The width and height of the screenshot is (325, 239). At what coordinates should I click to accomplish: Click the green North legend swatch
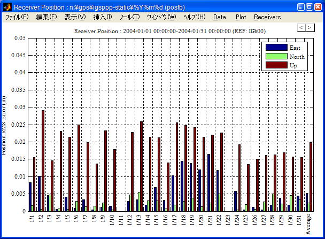point(276,56)
